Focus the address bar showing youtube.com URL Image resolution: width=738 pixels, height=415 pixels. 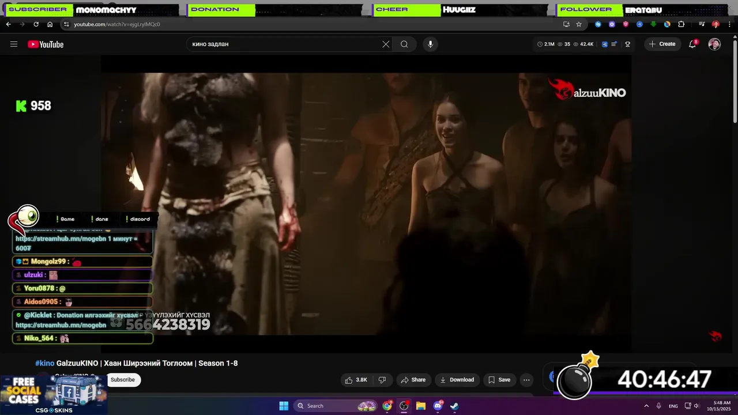311,24
